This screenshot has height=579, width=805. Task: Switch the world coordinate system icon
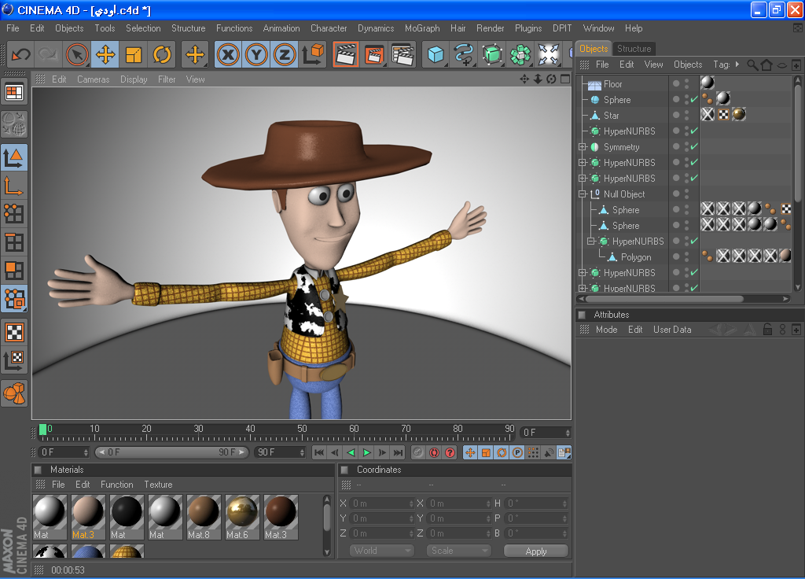[x=313, y=54]
